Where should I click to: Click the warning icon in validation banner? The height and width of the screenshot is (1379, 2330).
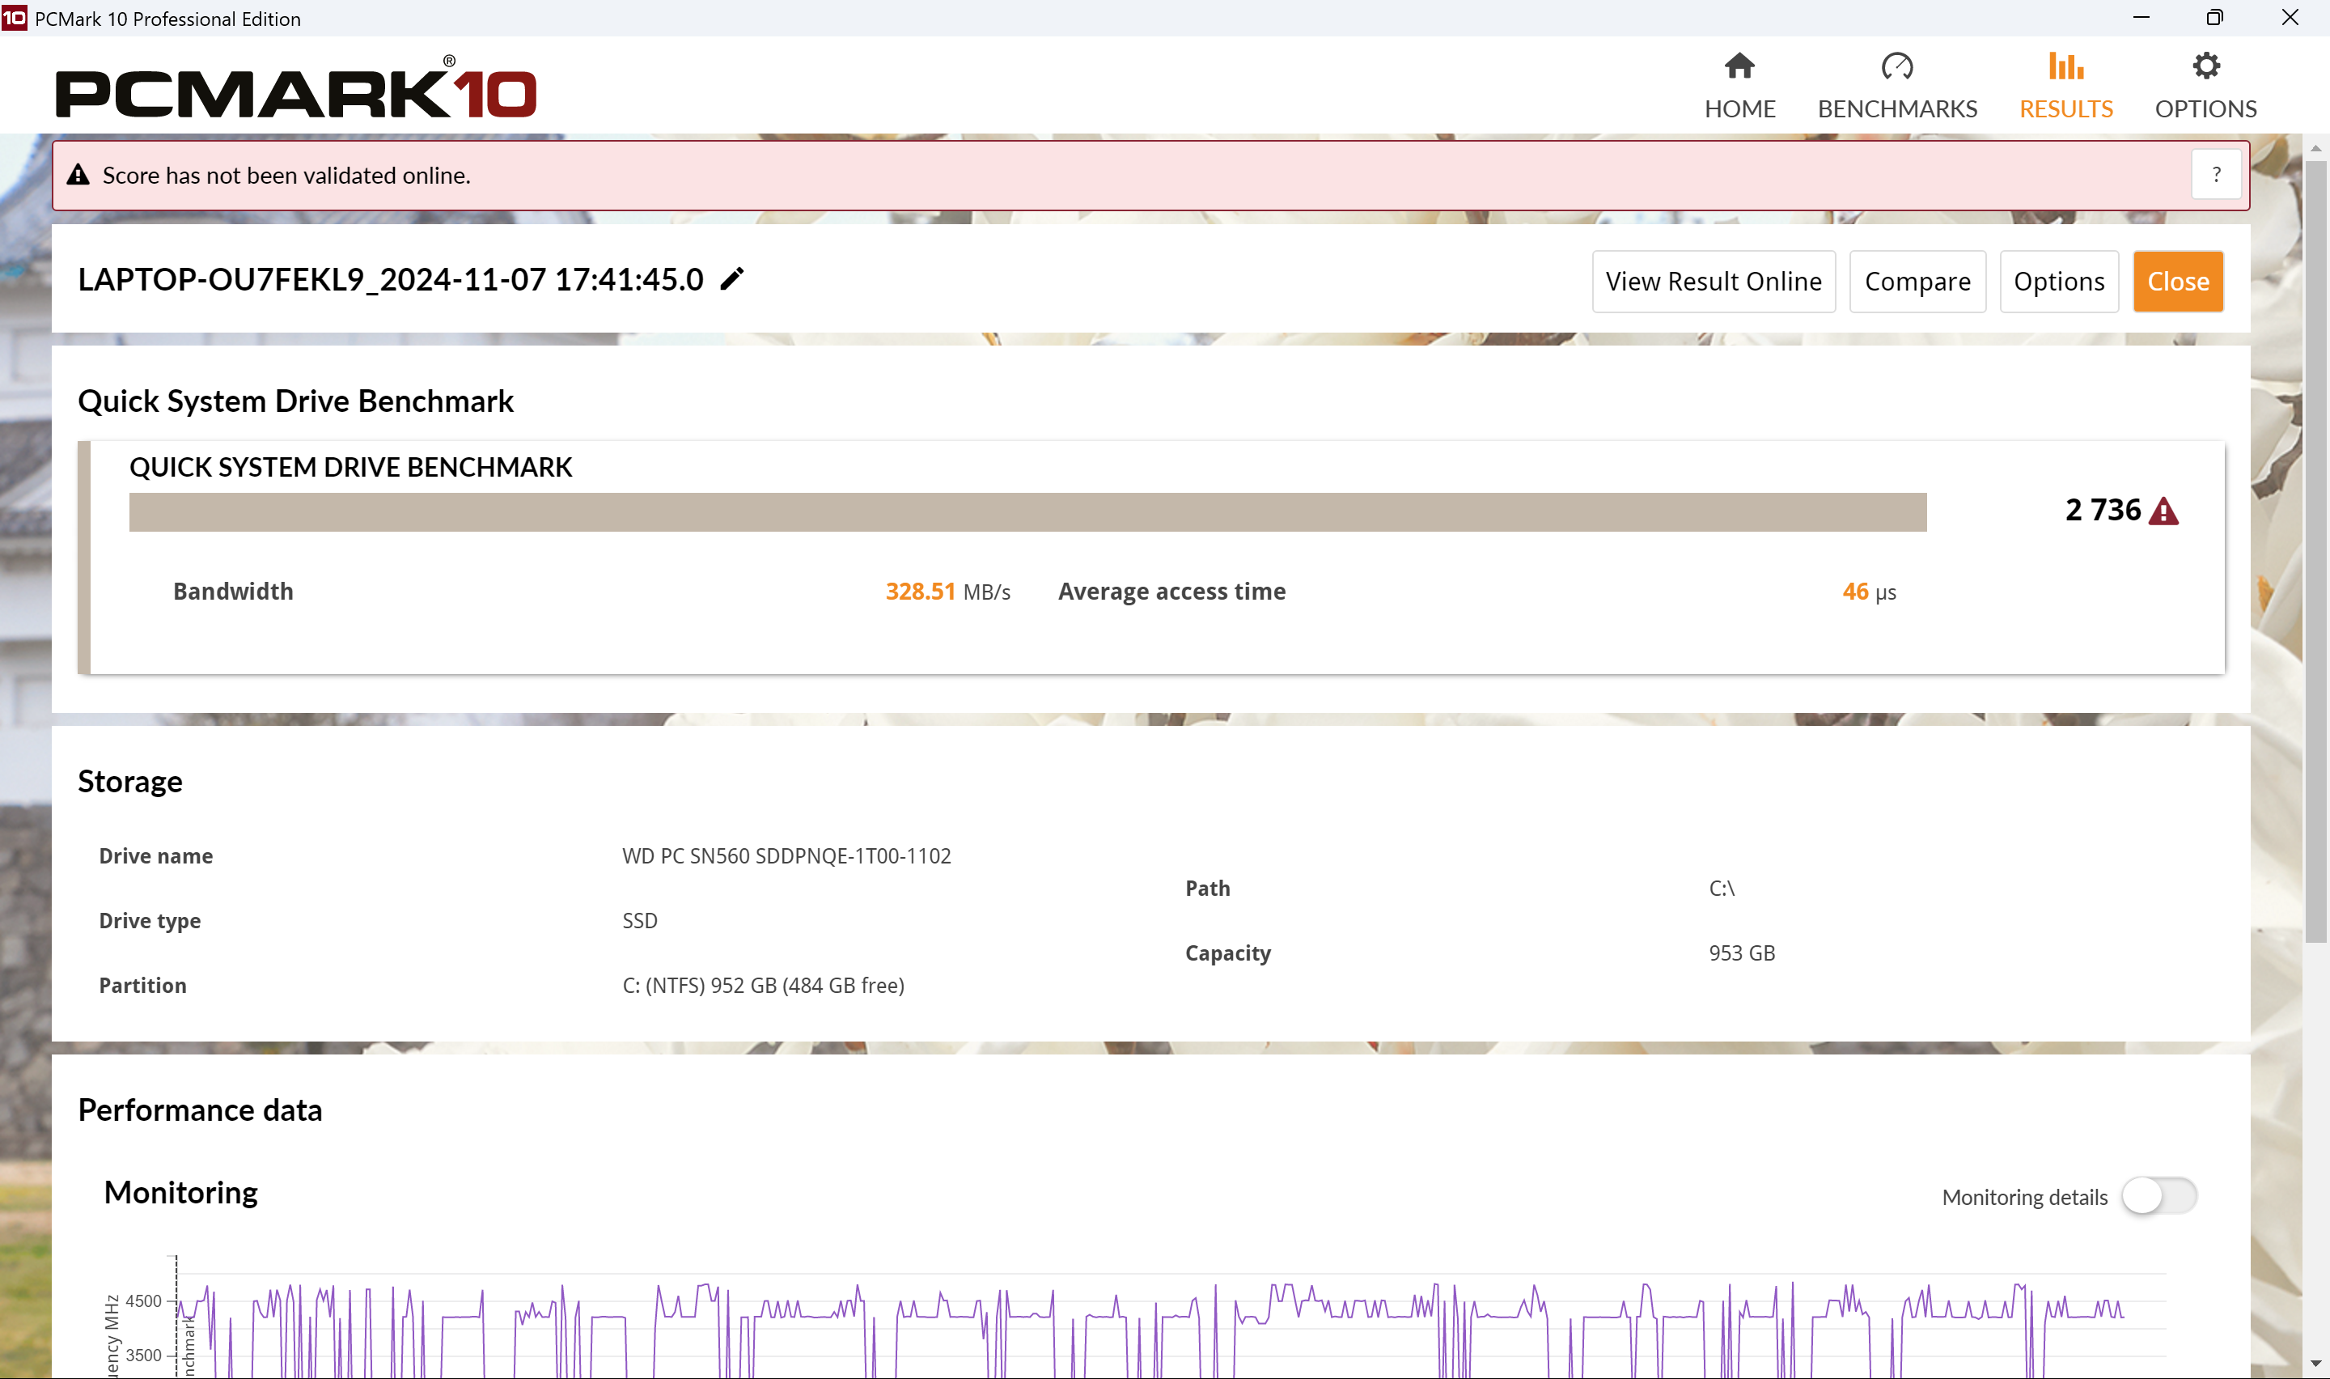tap(78, 175)
